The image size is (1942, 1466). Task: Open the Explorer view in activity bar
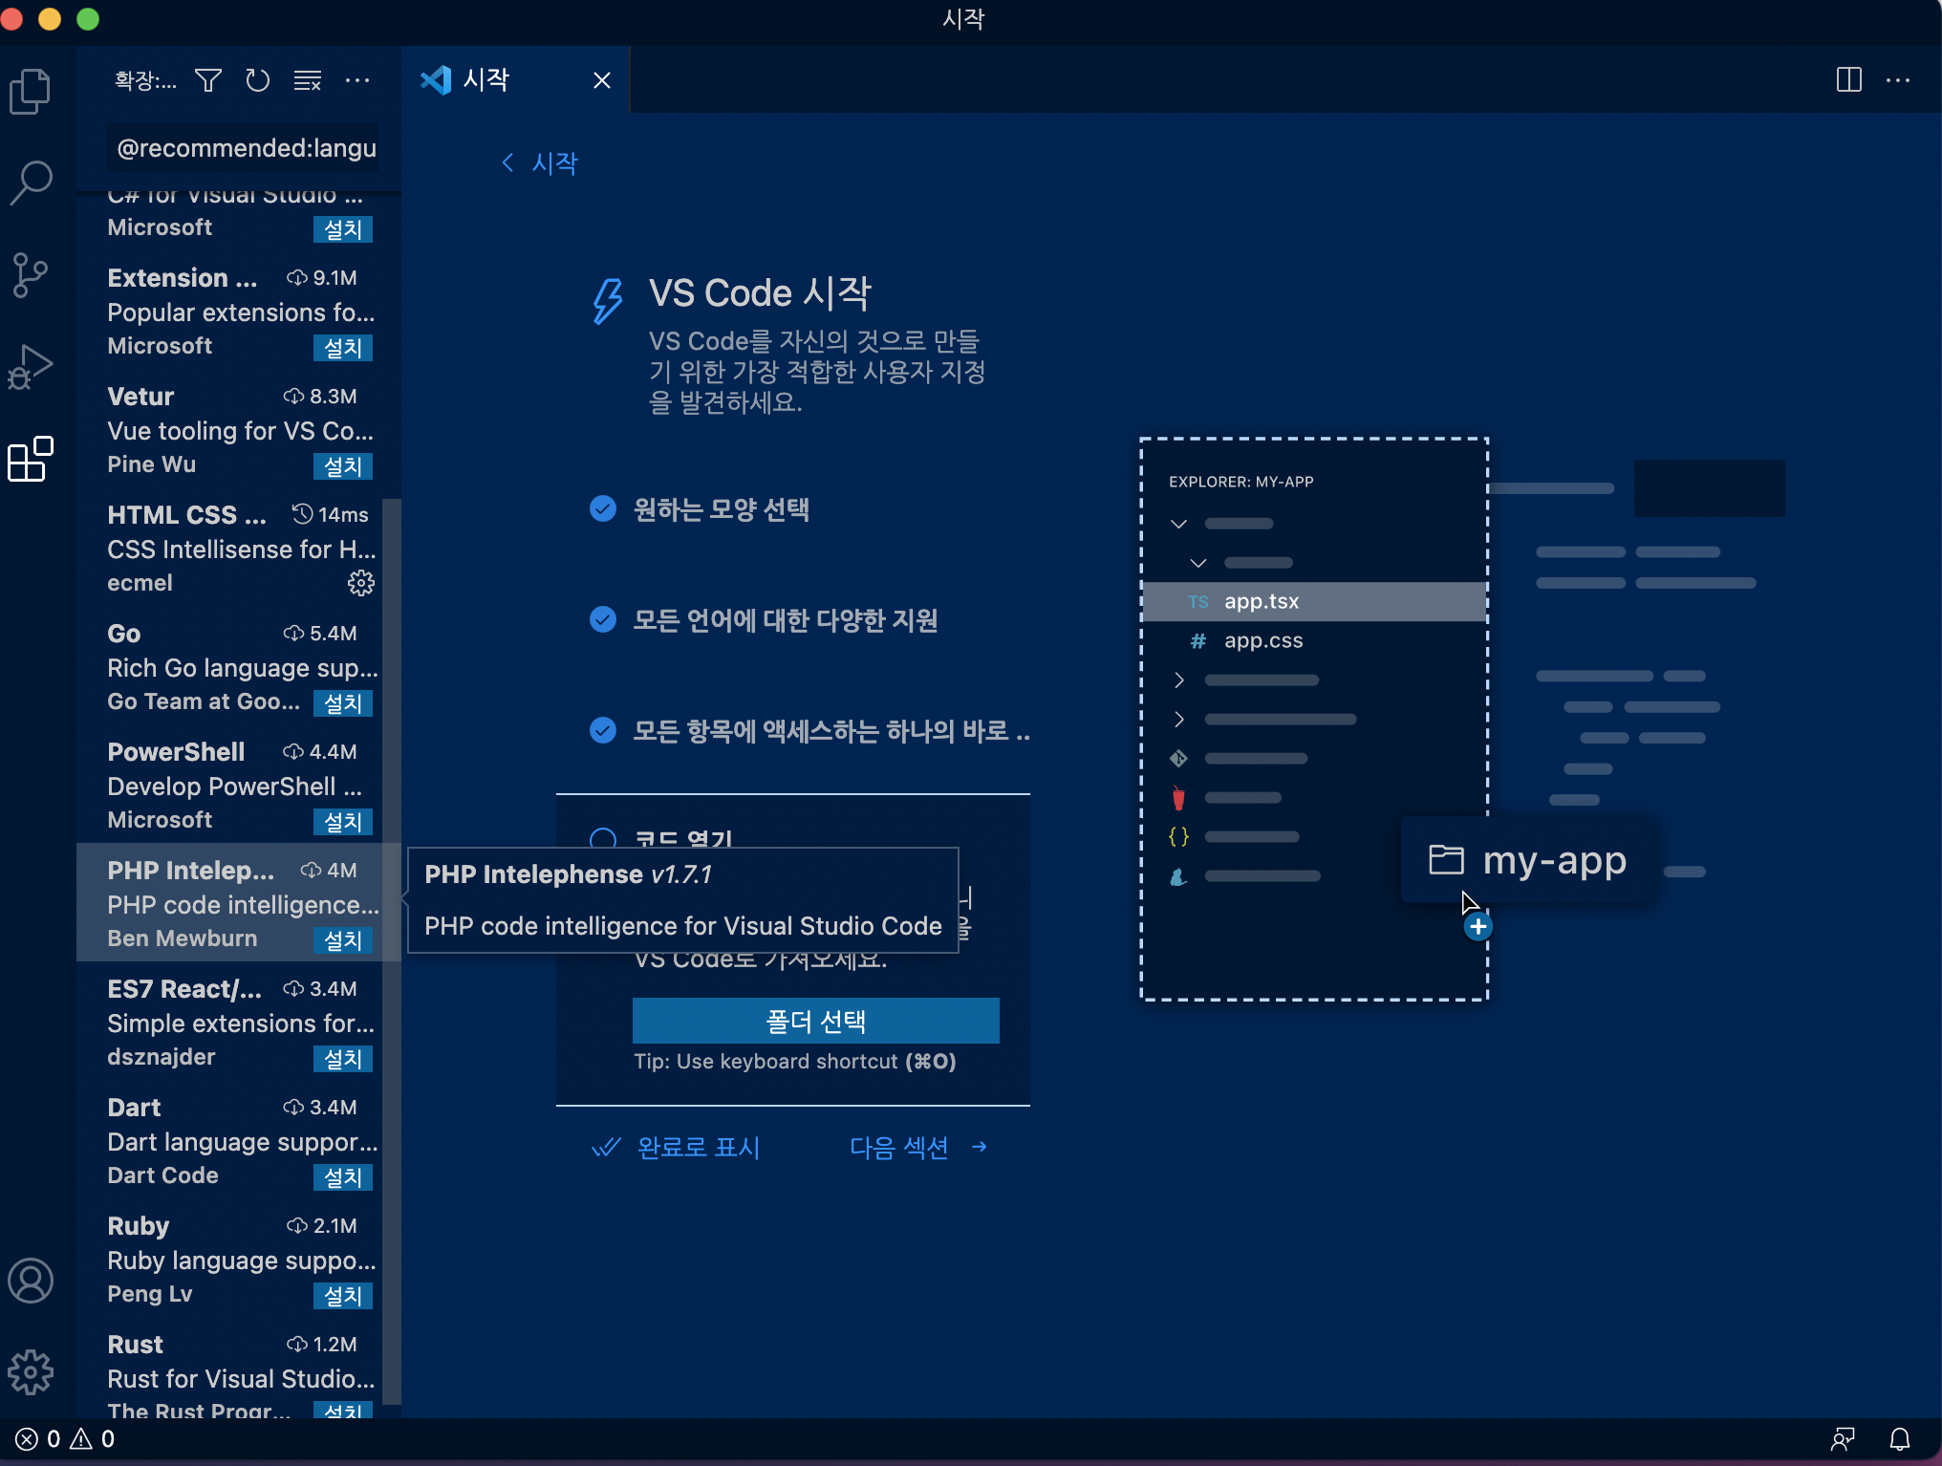pos(31,92)
